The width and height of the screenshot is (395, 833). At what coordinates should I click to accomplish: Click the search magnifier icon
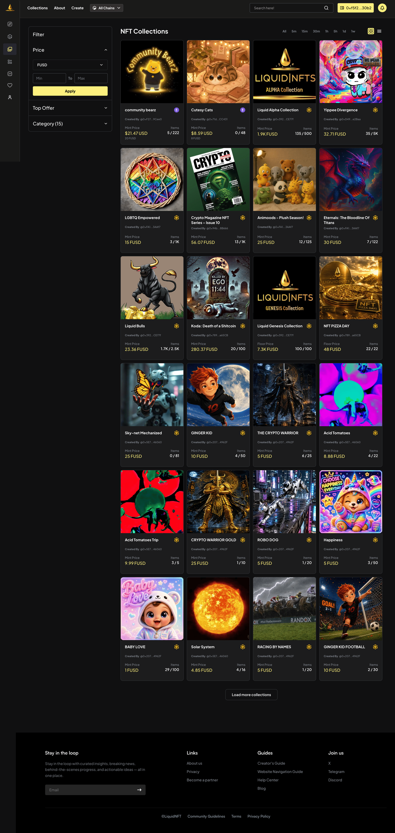(326, 8)
